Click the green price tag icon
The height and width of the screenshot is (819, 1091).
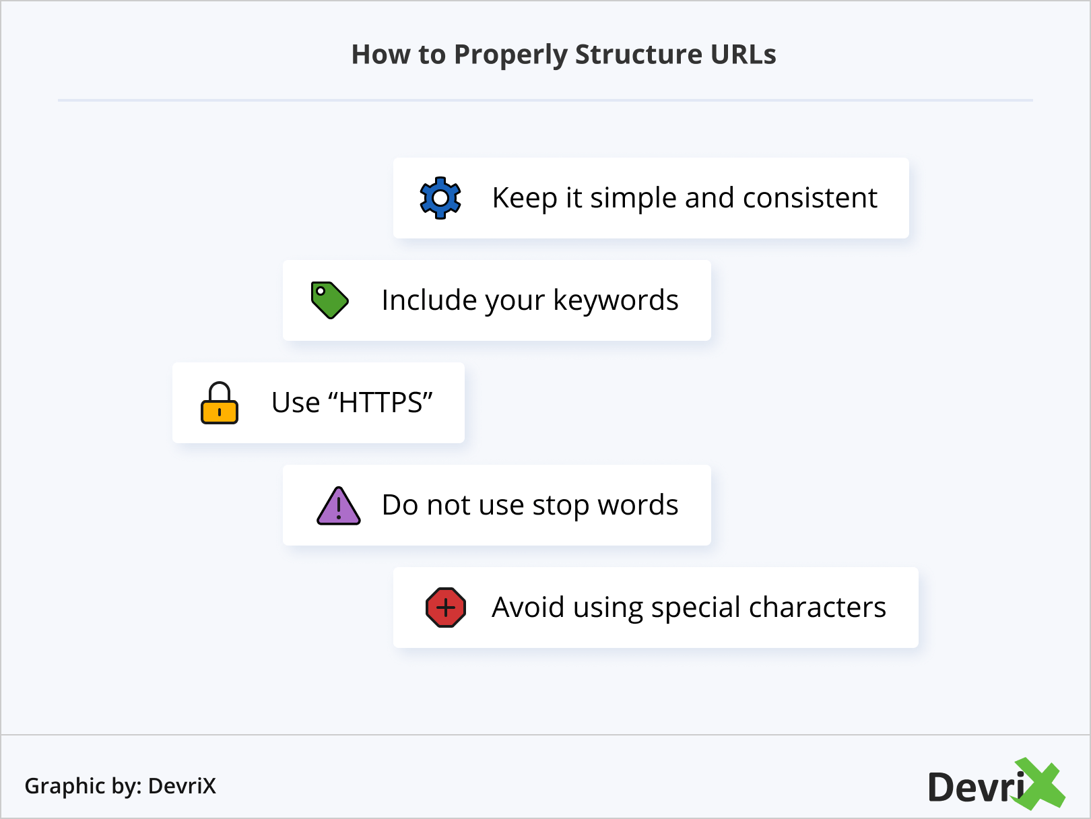point(329,300)
